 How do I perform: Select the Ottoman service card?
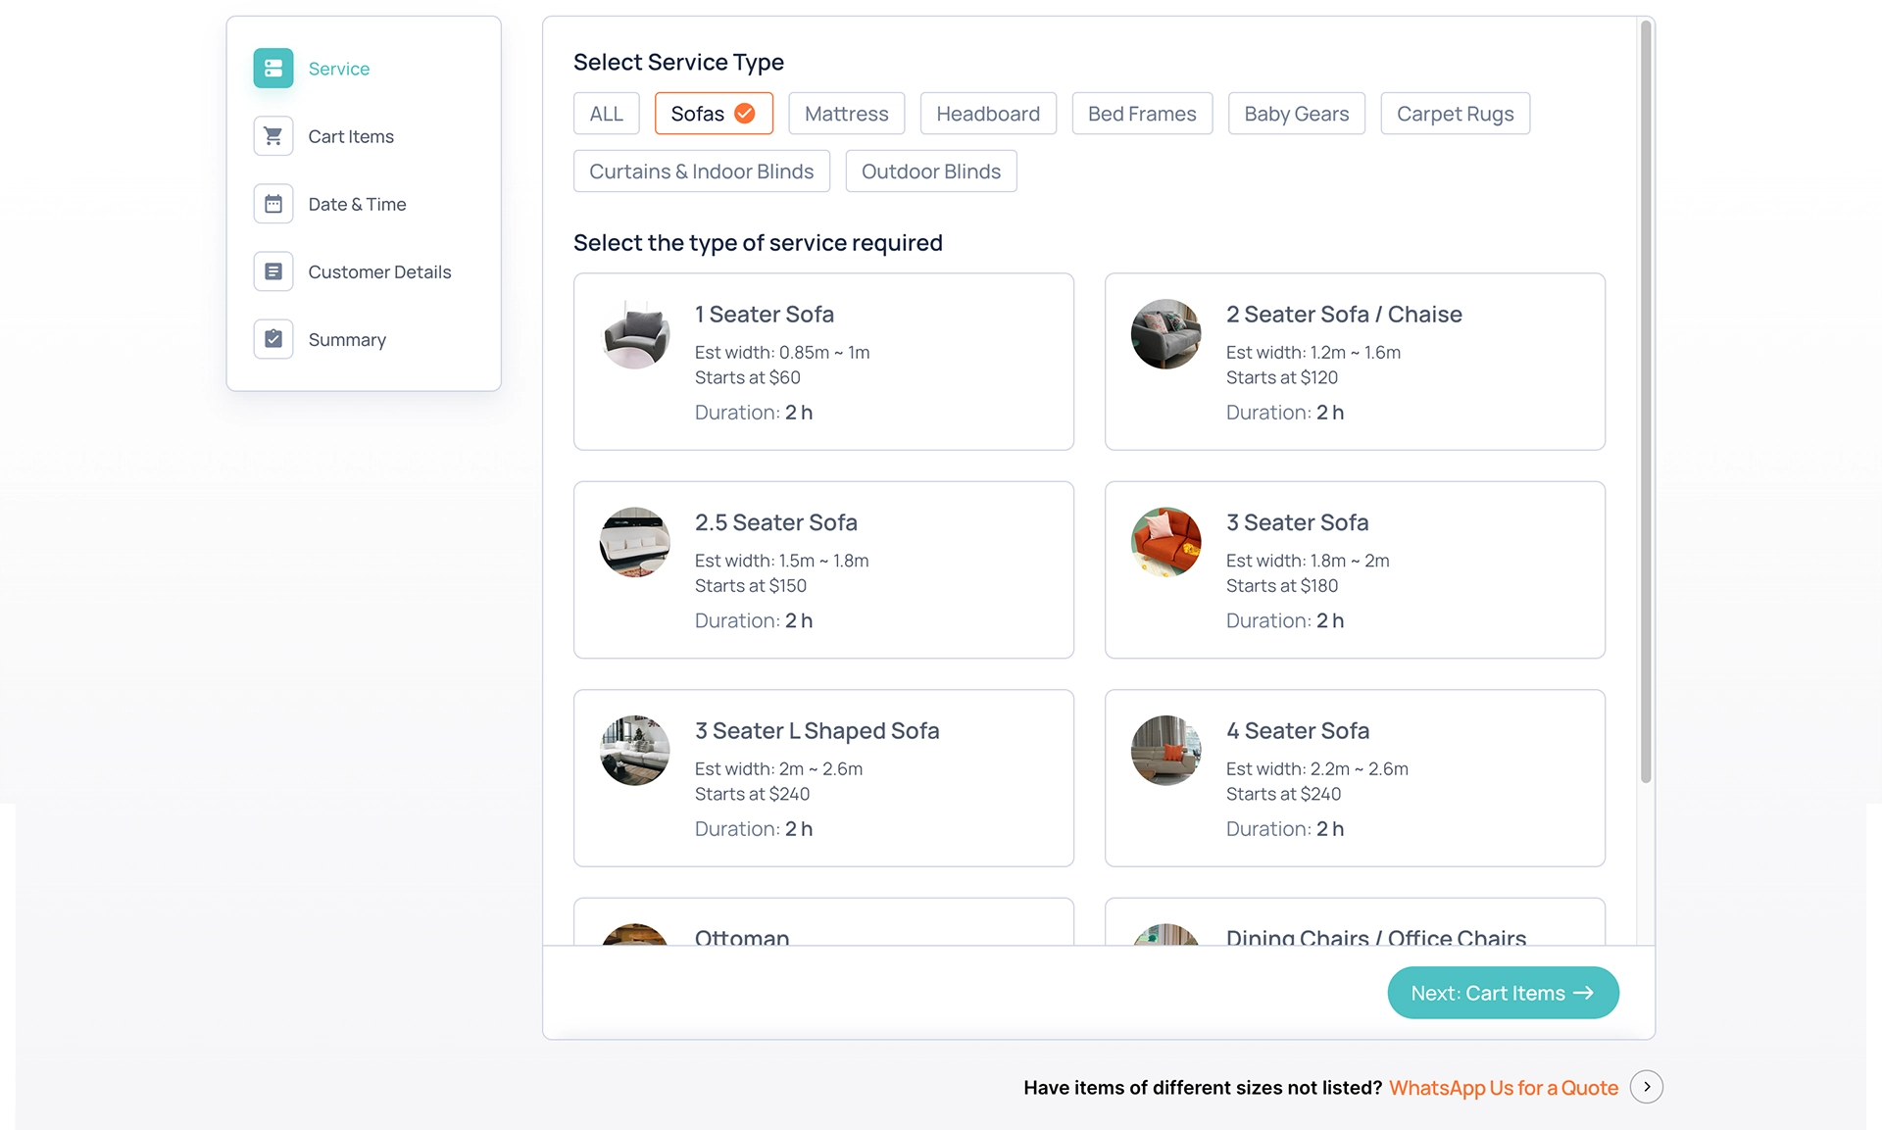coord(823,922)
